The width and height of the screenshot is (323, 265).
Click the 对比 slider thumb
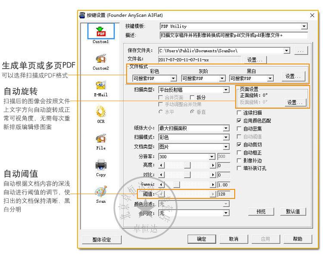(187, 175)
